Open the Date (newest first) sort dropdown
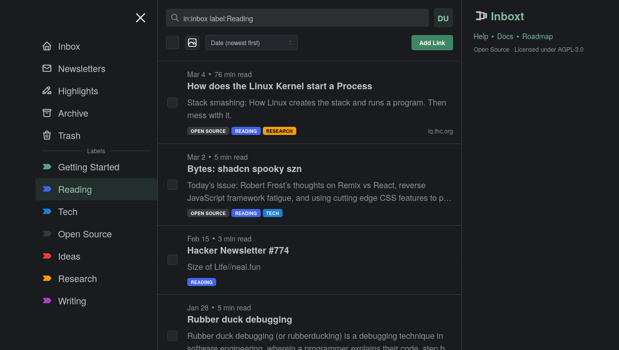 (x=251, y=43)
